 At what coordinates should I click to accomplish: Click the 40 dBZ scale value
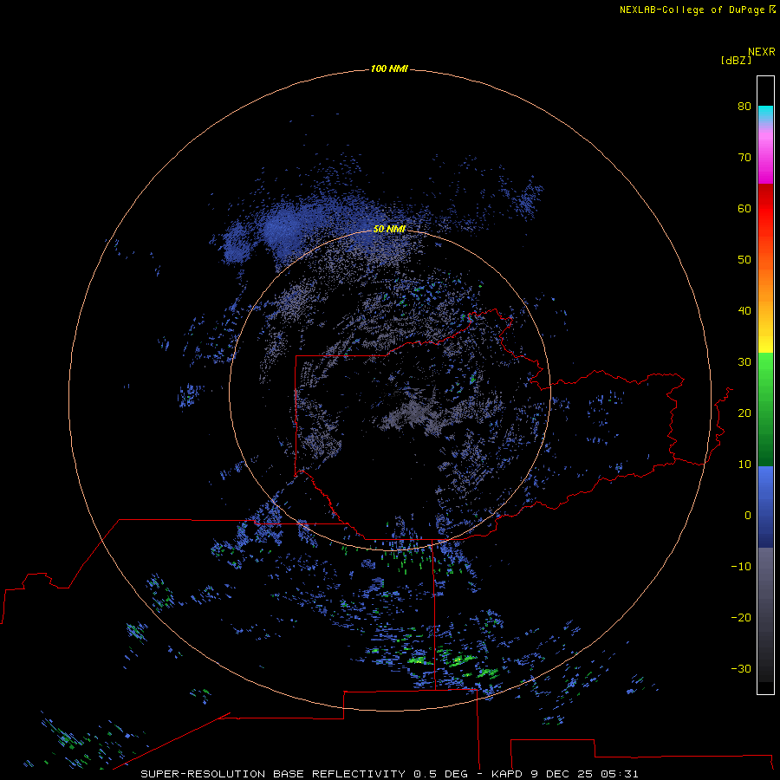point(744,310)
